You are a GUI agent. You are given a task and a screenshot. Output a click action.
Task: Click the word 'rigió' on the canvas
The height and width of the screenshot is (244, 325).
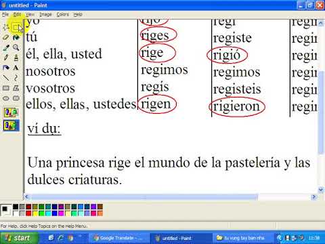click(x=227, y=55)
